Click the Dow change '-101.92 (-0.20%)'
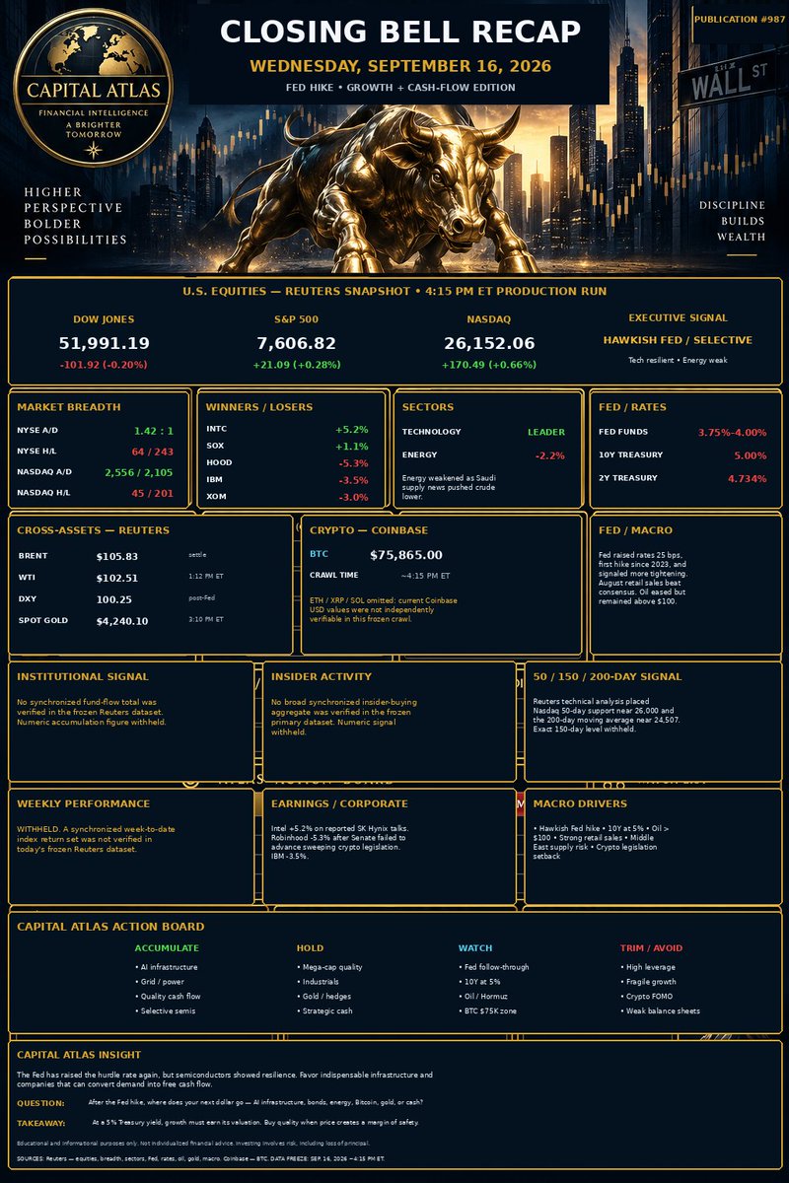789x1183 pixels. [x=105, y=365]
